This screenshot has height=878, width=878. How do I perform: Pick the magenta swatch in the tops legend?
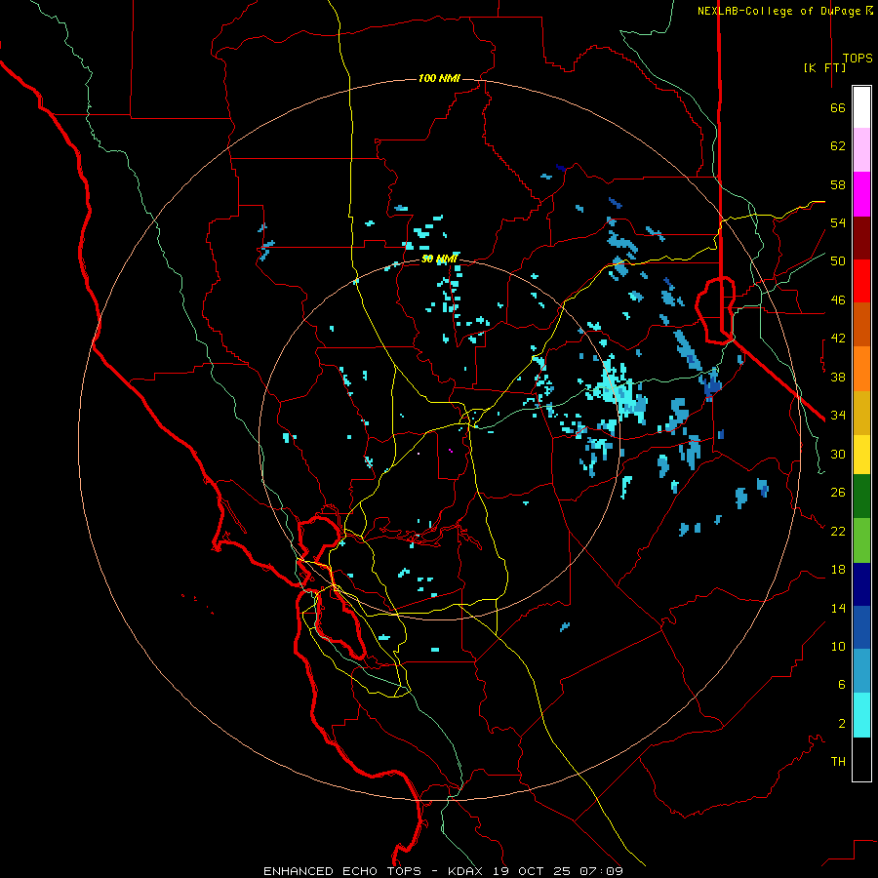point(861,194)
